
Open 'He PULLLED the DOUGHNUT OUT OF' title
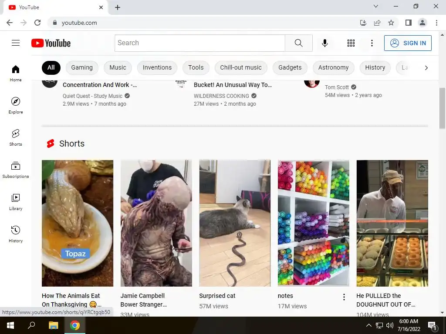pyautogui.click(x=386, y=300)
